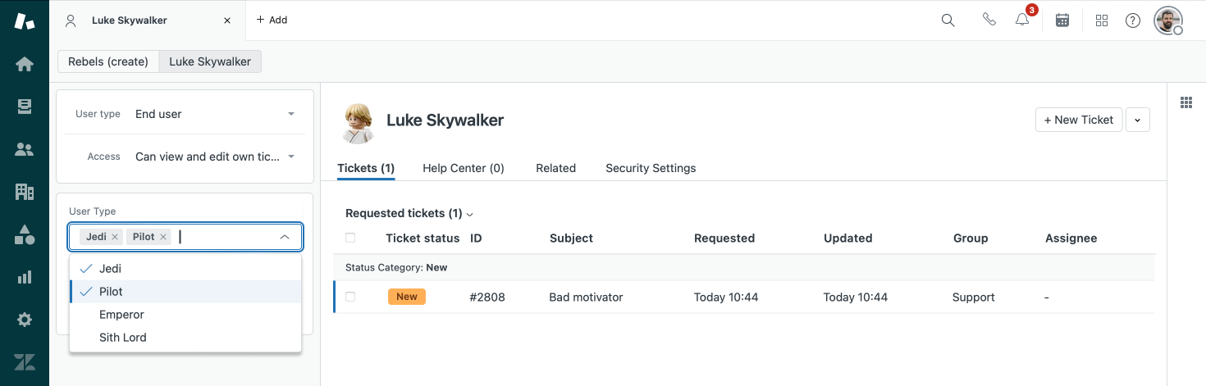The width and height of the screenshot is (1206, 386).
Task: Click the search magnifier icon
Action: [948, 20]
